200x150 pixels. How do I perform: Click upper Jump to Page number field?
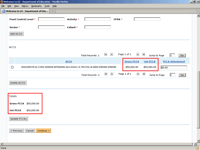[x=172, y=55]
